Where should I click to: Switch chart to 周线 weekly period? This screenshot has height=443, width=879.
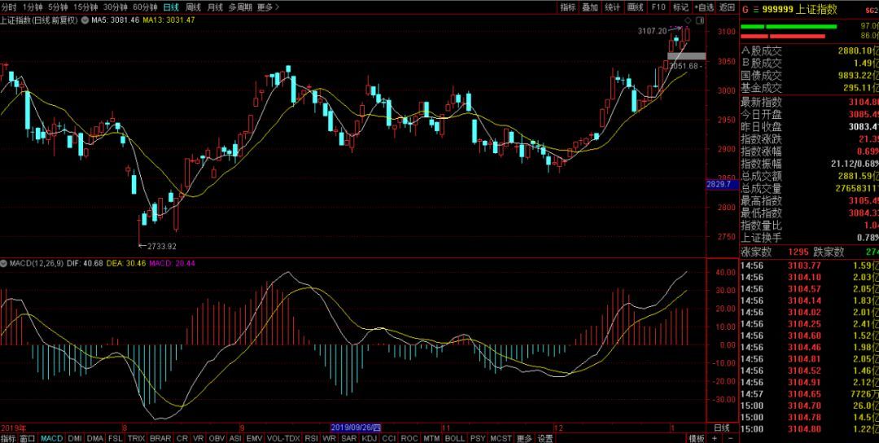193,7
